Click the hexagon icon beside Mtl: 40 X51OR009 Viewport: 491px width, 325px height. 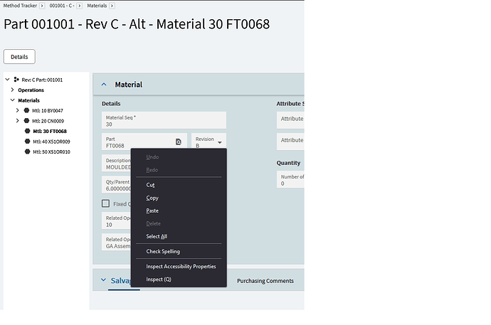pyautogui.click(x=28, y=142)
